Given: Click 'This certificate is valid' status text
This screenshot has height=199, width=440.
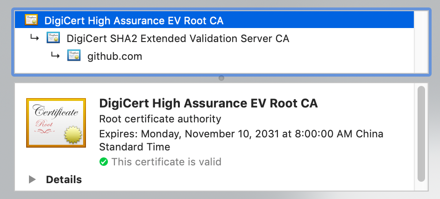Looking at the screenshot, I should pyautogui.click(x=166, y=162).
